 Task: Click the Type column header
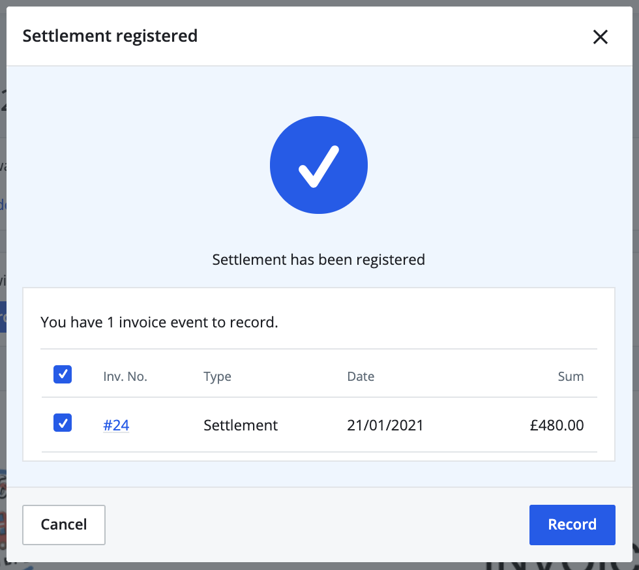217,376
